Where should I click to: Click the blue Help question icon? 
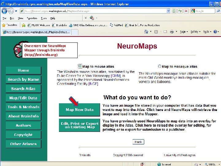pyautogui.click(x=215, y=32)
